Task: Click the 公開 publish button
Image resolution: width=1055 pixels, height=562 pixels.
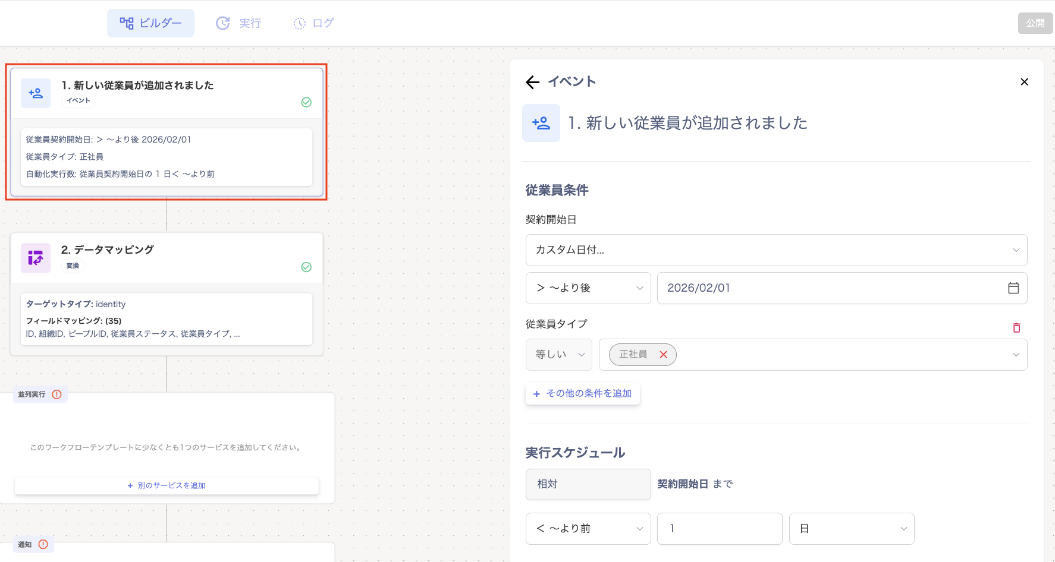Action: click(x=1035, y=23)
